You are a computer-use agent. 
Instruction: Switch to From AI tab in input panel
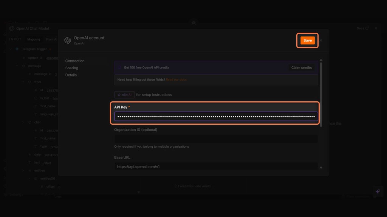pyautogui.click(x=51, y=39)
